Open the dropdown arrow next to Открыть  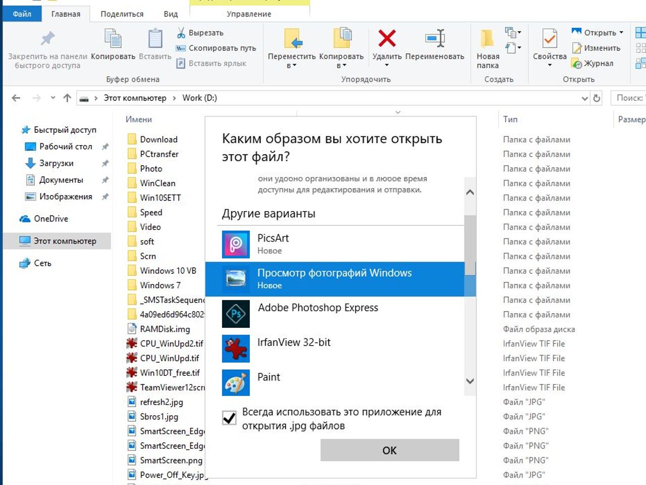[621, 33]
